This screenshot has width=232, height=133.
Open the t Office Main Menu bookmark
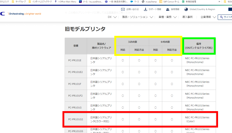point(66,2)
